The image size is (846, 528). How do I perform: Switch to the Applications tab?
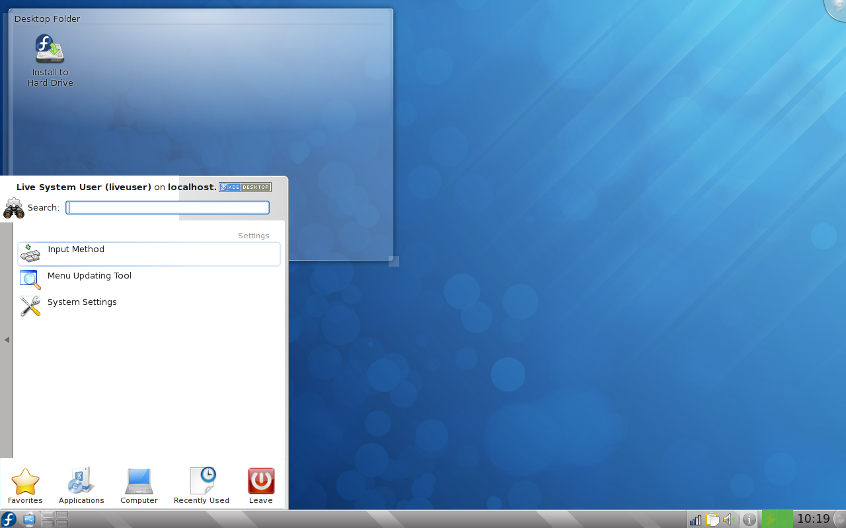[x=81, y=486]
